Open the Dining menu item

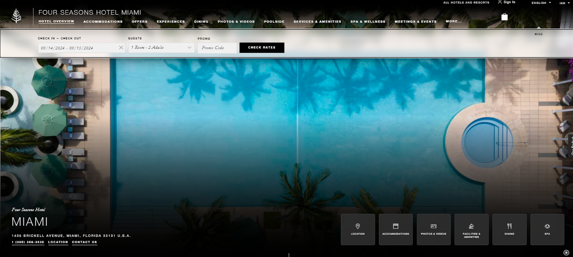(x=201, y=21)
